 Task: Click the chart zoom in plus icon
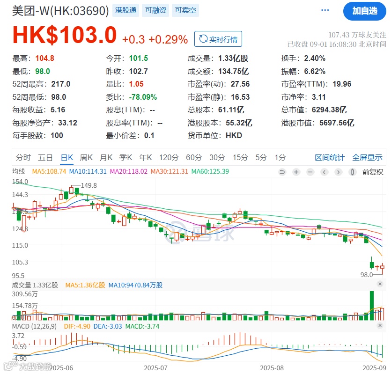coord(296,172)
